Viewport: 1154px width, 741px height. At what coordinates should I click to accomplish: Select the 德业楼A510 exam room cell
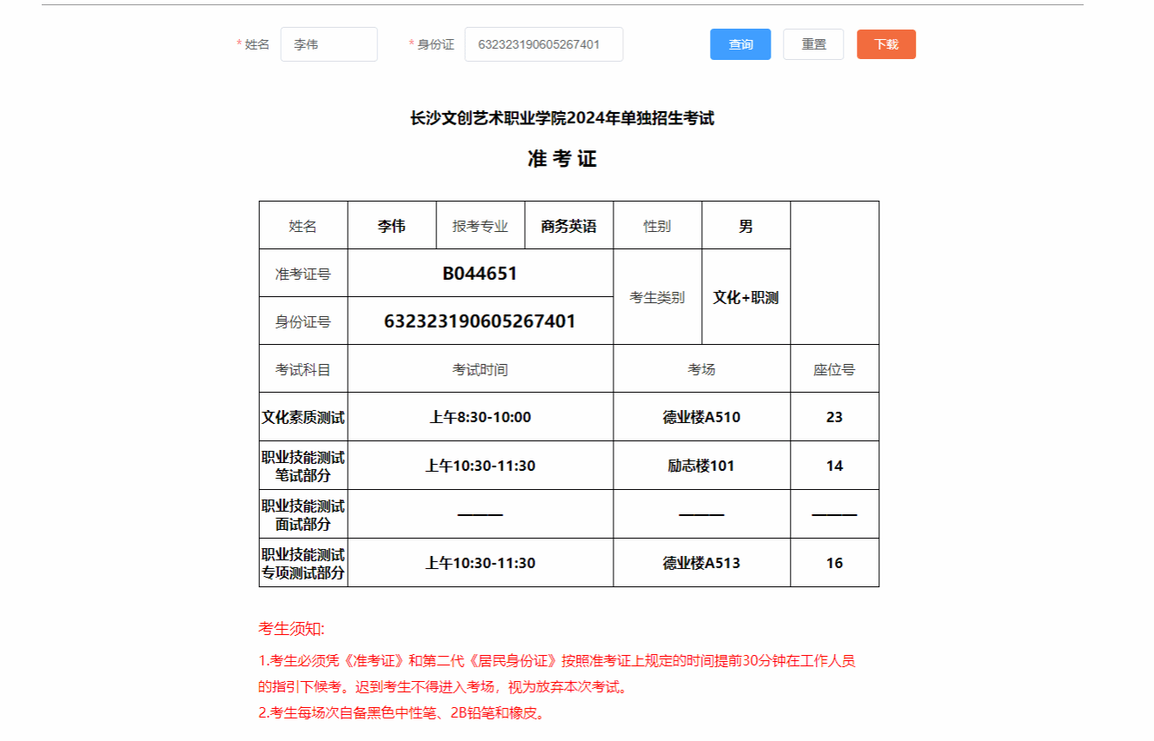click(x=701, y=417)
